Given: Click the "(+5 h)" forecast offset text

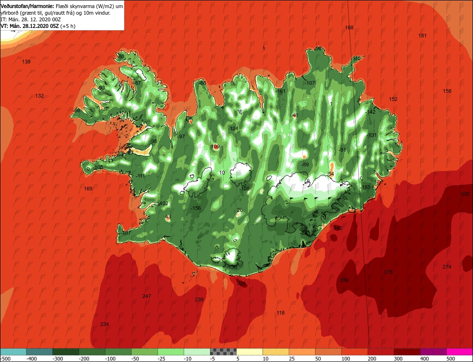Looking at the screenshot, I should 68,26.
